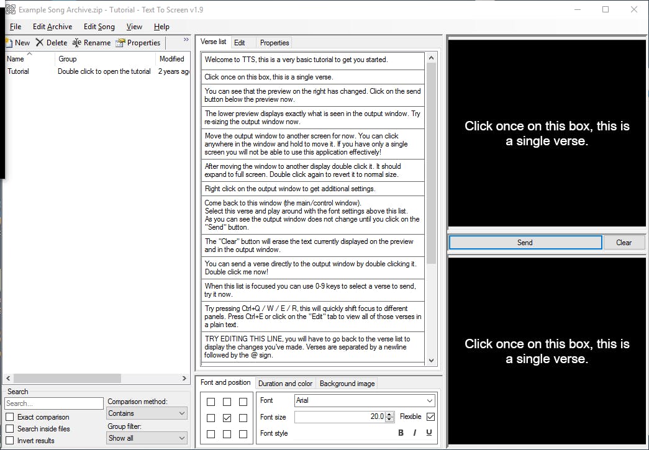
Task: Expand the toolbar overflow chevron
Action: point(186,40)
